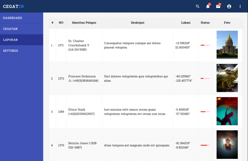Screen dimensions: 248x161
Task: Open the swimmer photo for Bernita Jones
Action: pyautogui.click(x=227, y=144)
